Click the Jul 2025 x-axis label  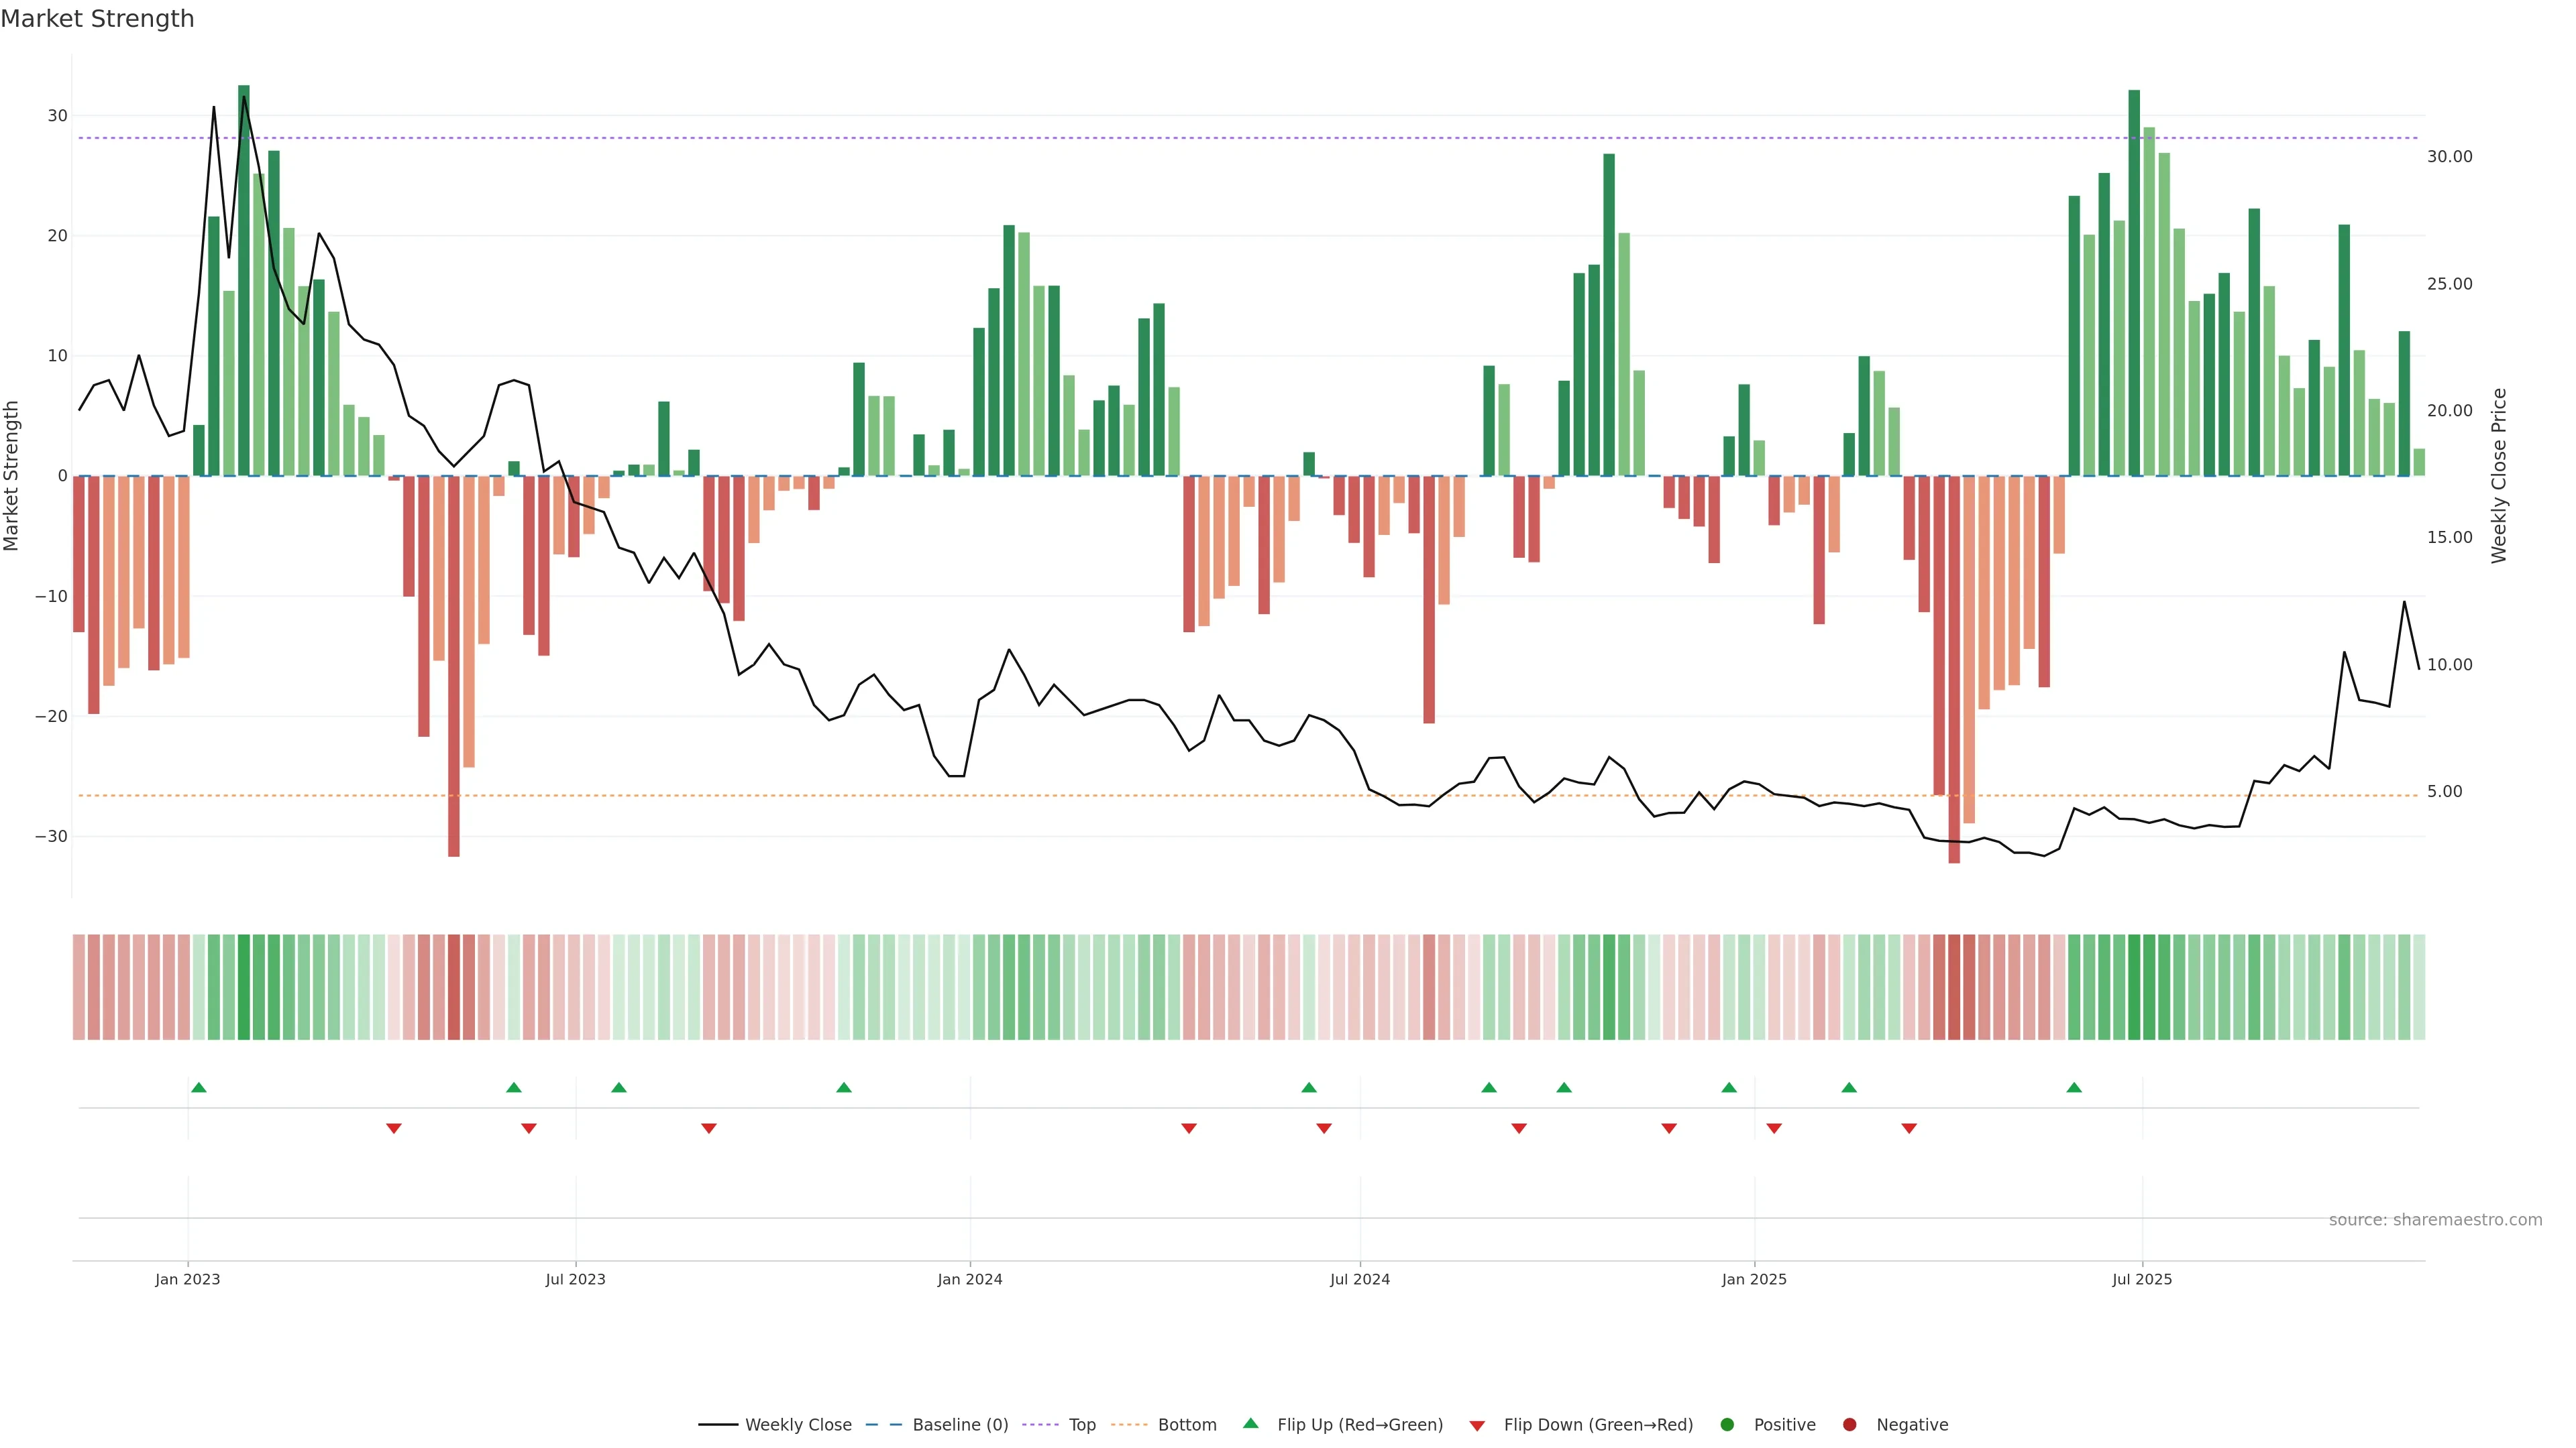coord(2142,1279)
